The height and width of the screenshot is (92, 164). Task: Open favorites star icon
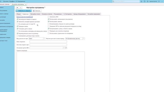(148, 2)
